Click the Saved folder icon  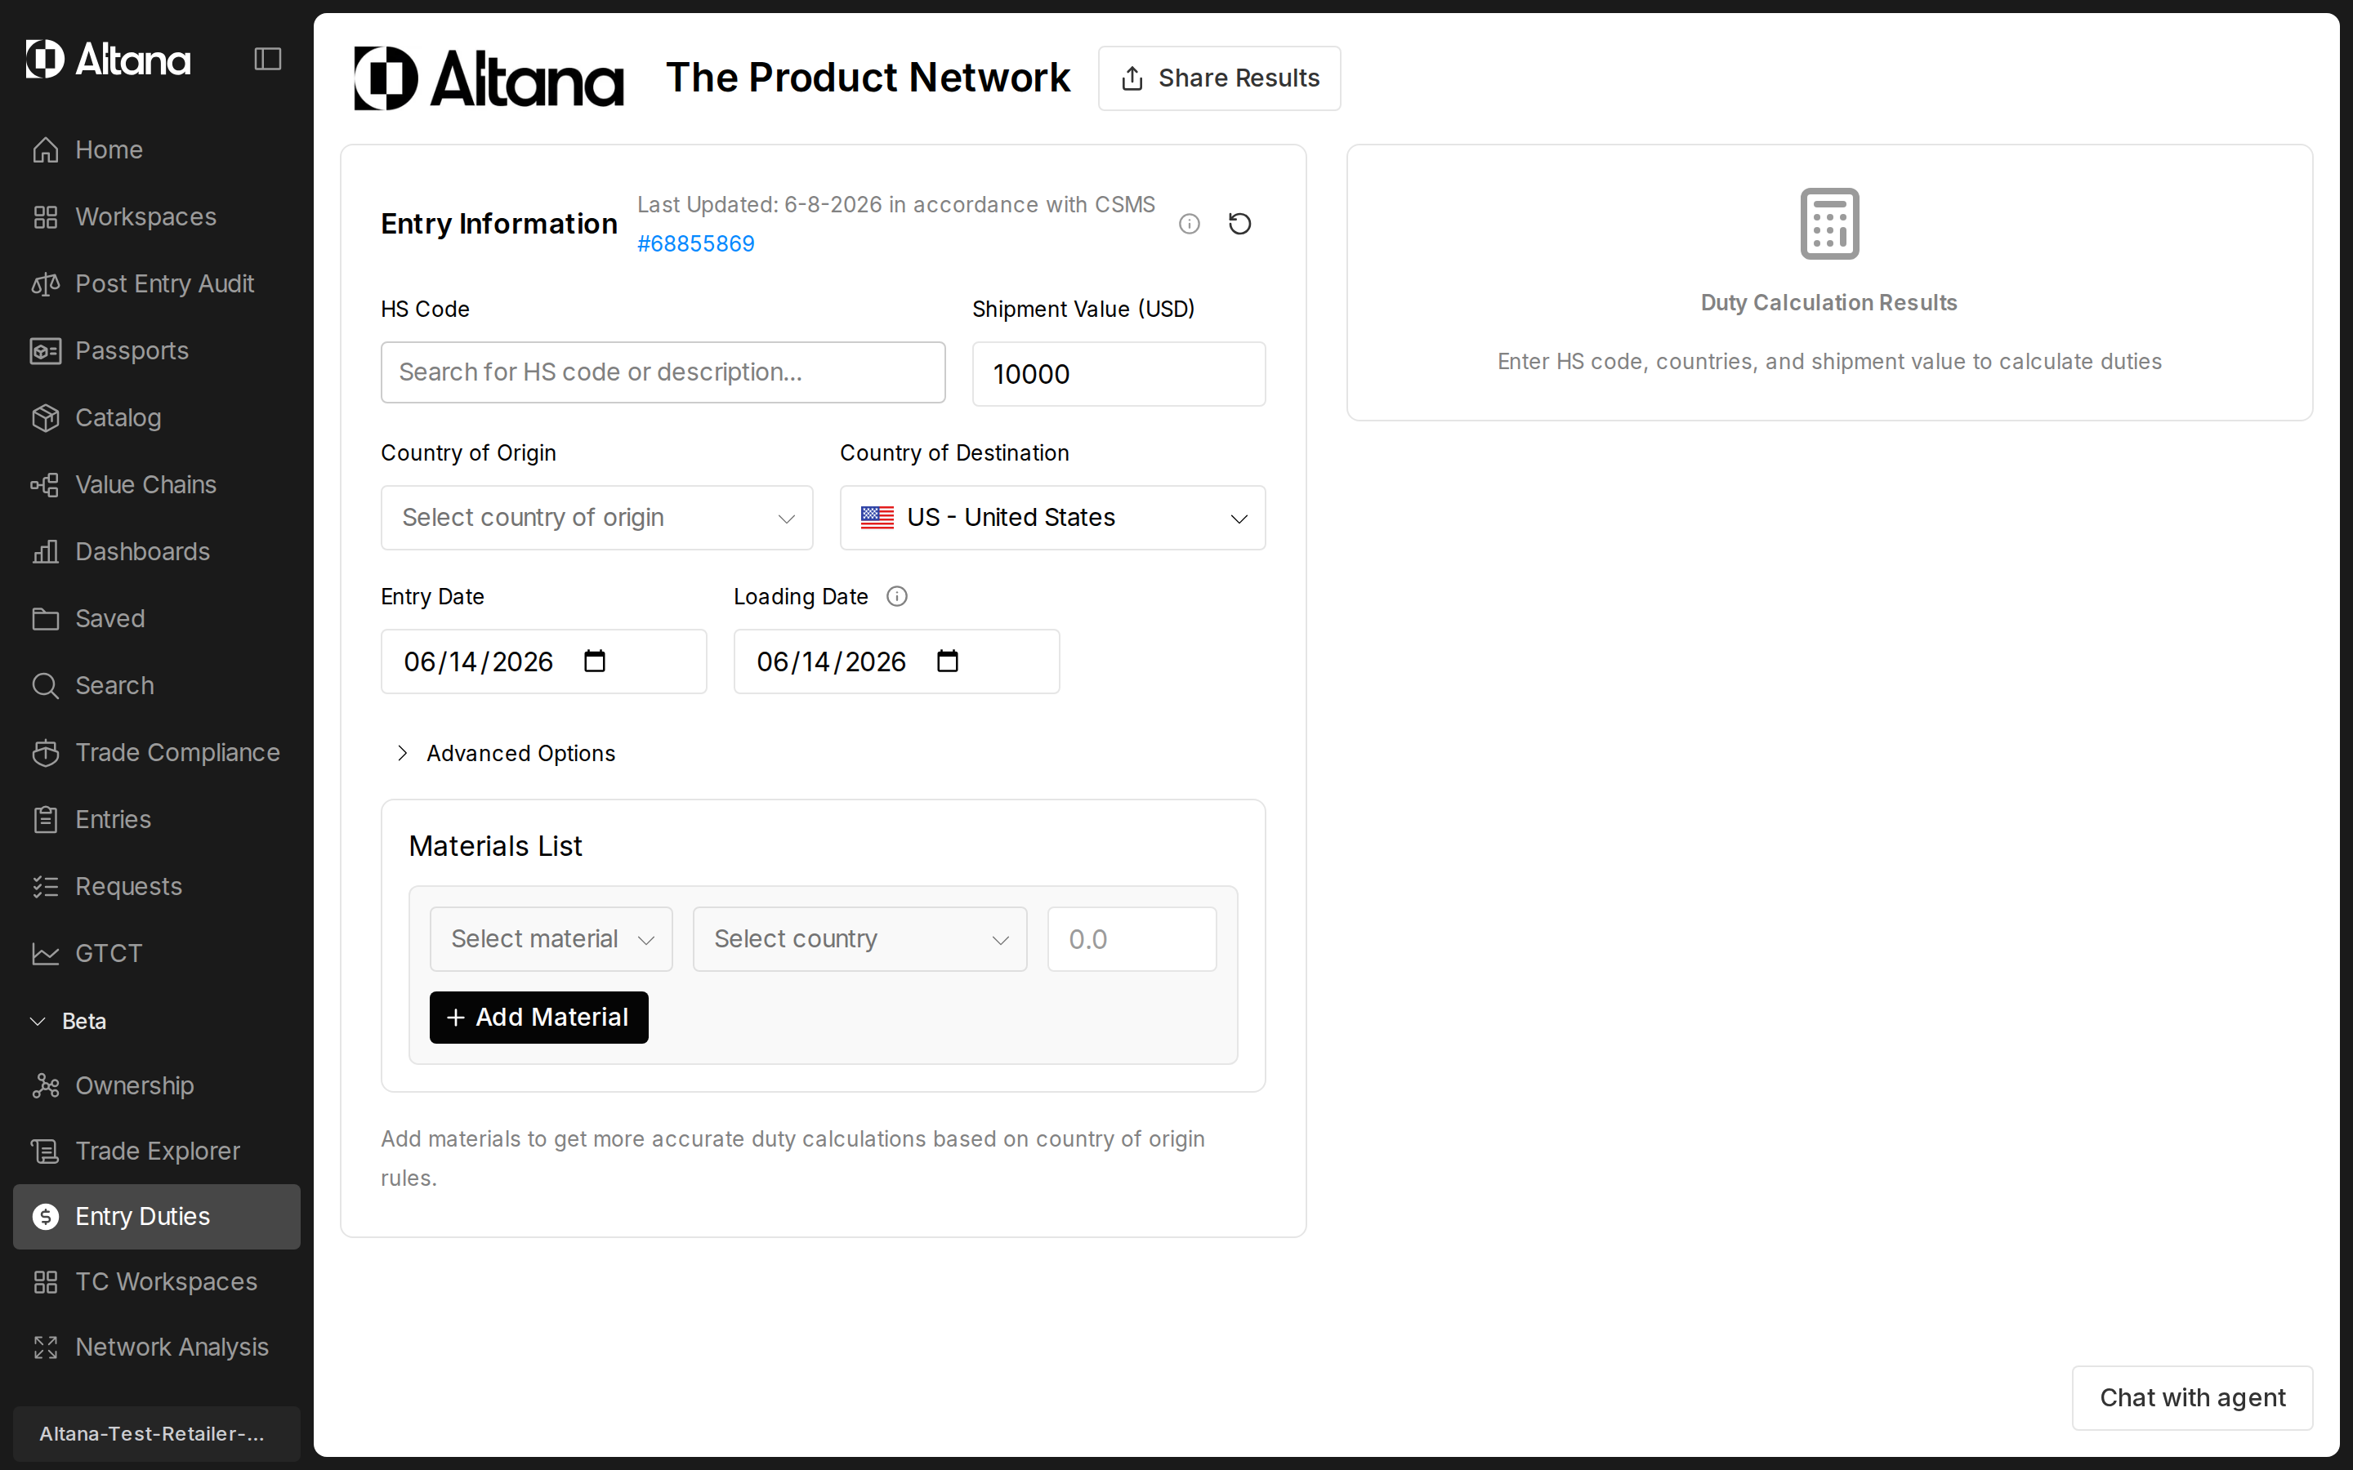[x=45, y=619]
